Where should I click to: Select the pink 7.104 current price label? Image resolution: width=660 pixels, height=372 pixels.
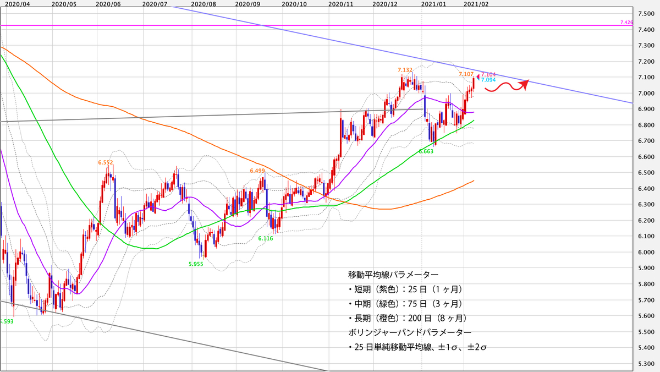click(489, 74)
